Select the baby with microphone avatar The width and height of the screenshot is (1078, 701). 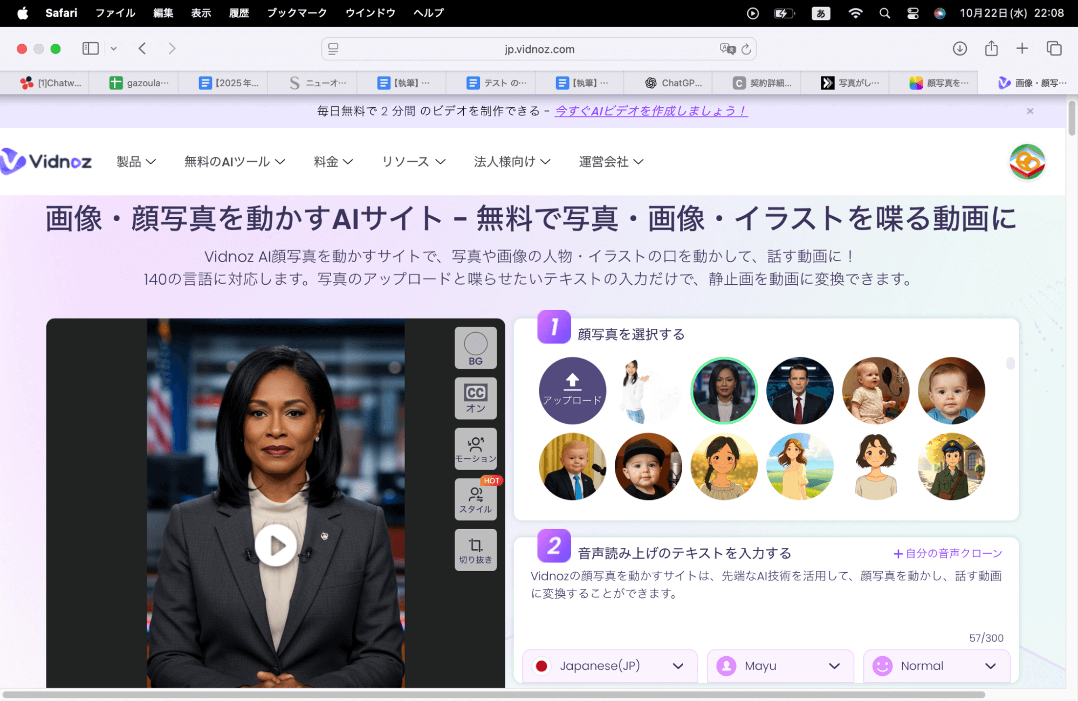click(x=875, y=390)
